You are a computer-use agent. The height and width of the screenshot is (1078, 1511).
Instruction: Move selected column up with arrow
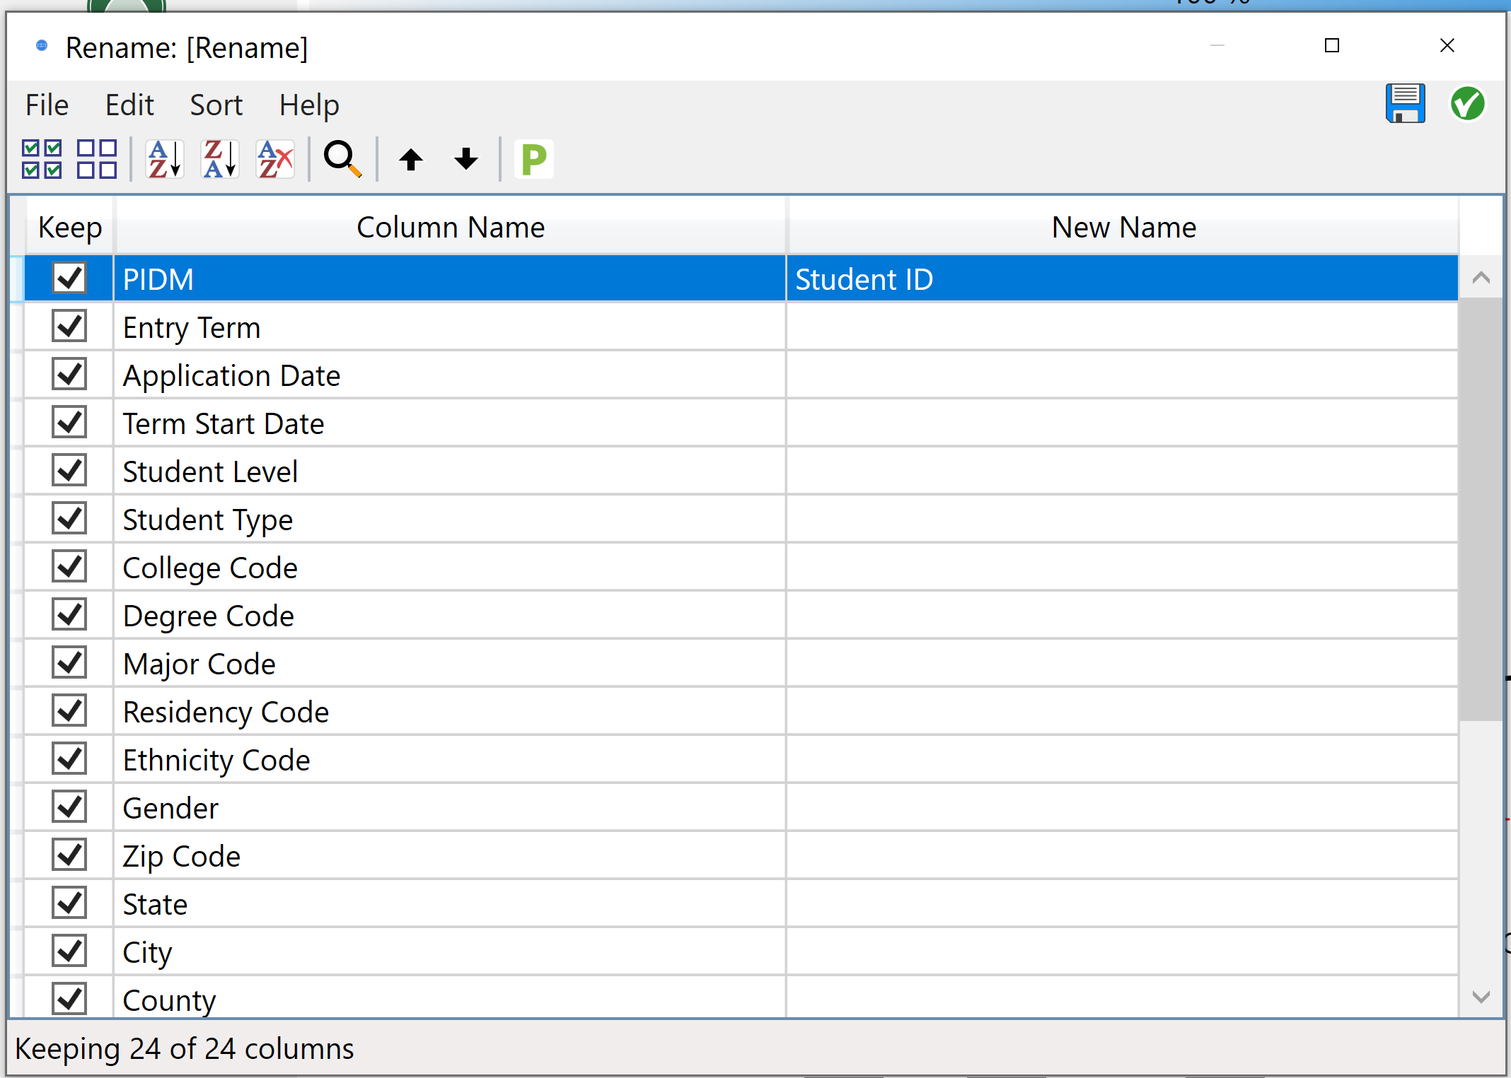(x=410, y=159)
